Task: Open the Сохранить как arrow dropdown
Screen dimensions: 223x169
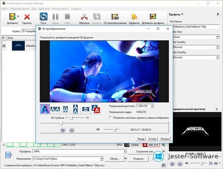Action: (x=164, y=152)
